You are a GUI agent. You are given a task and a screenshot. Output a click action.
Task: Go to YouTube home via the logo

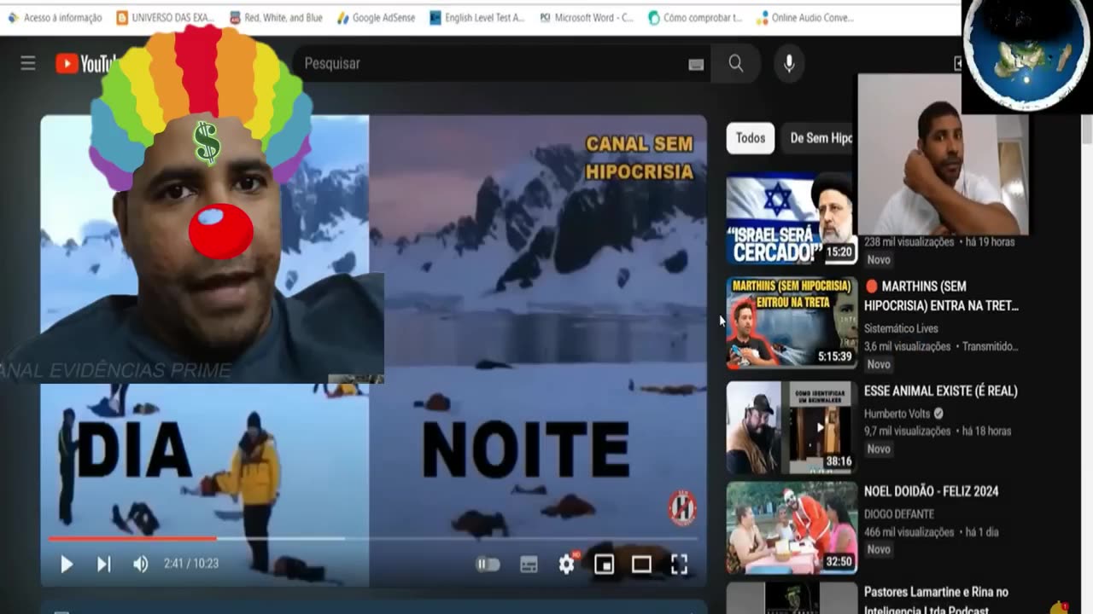[x=85, y=63]
